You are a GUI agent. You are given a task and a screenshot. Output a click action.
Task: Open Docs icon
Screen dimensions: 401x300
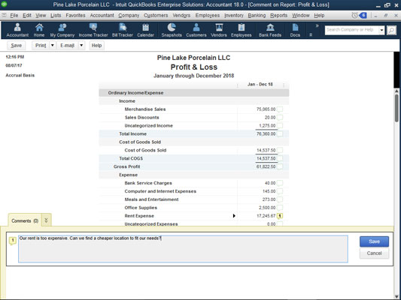(x=295, y=30)
